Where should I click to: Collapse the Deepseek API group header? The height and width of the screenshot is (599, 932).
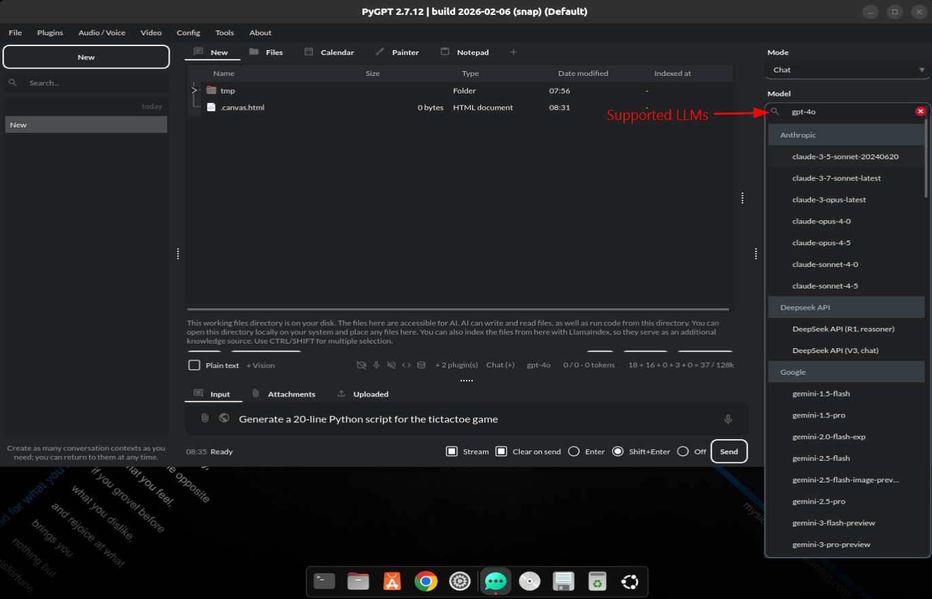coord(846,307)
